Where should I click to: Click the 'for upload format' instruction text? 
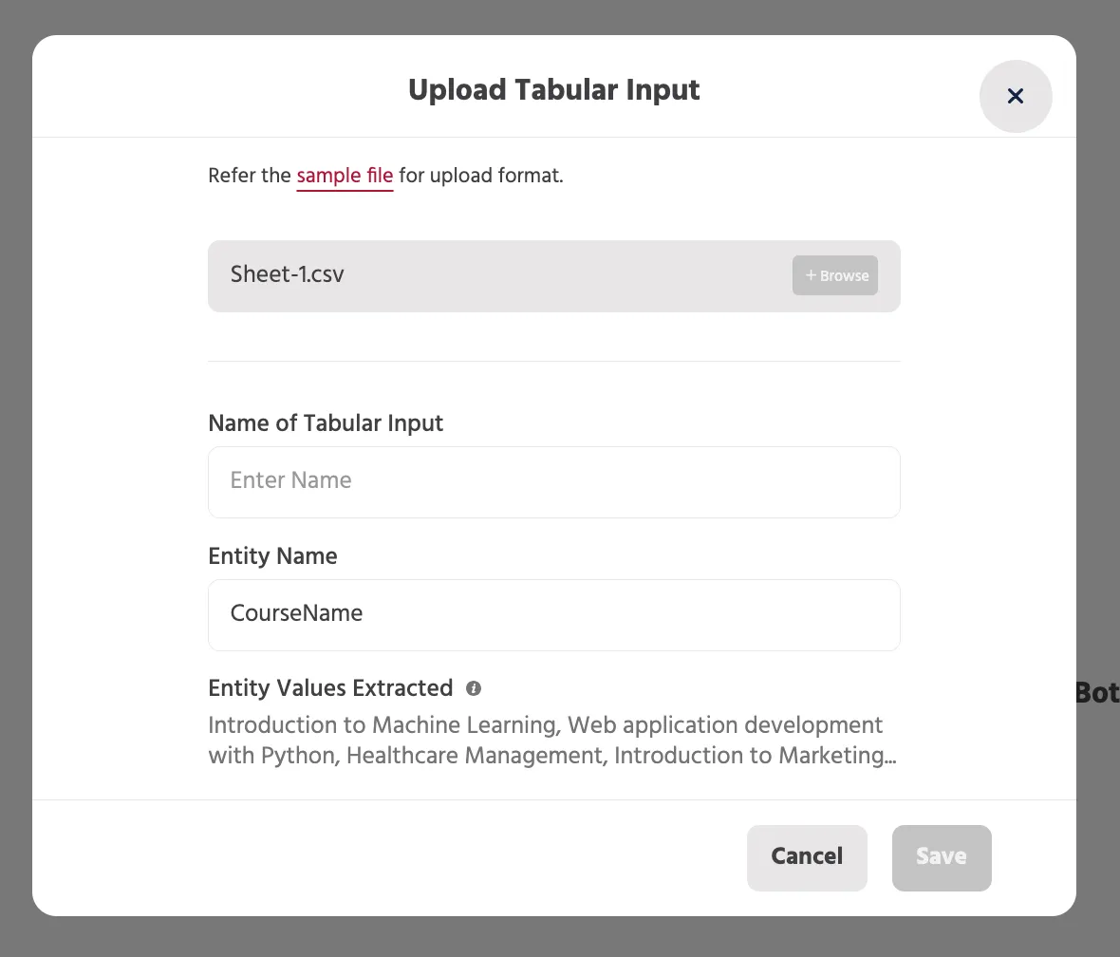pos(480,176)
